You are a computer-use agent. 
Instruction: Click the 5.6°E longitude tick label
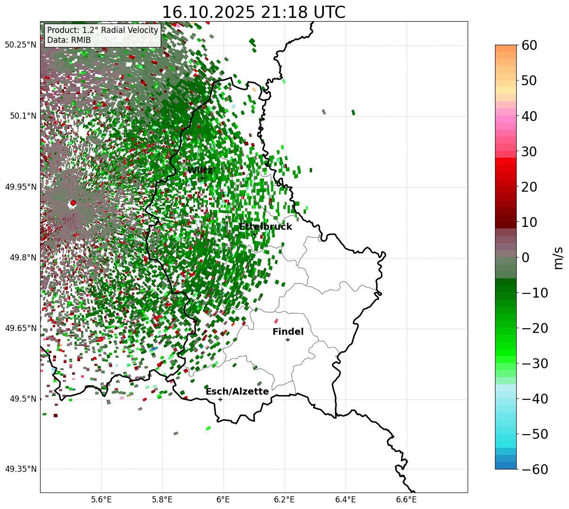pyautogui.click(x=101, y=500)
